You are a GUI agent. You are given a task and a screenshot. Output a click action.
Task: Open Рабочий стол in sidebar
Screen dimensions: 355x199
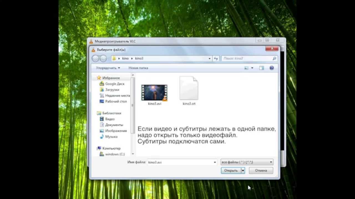click(x=116, y=101)
